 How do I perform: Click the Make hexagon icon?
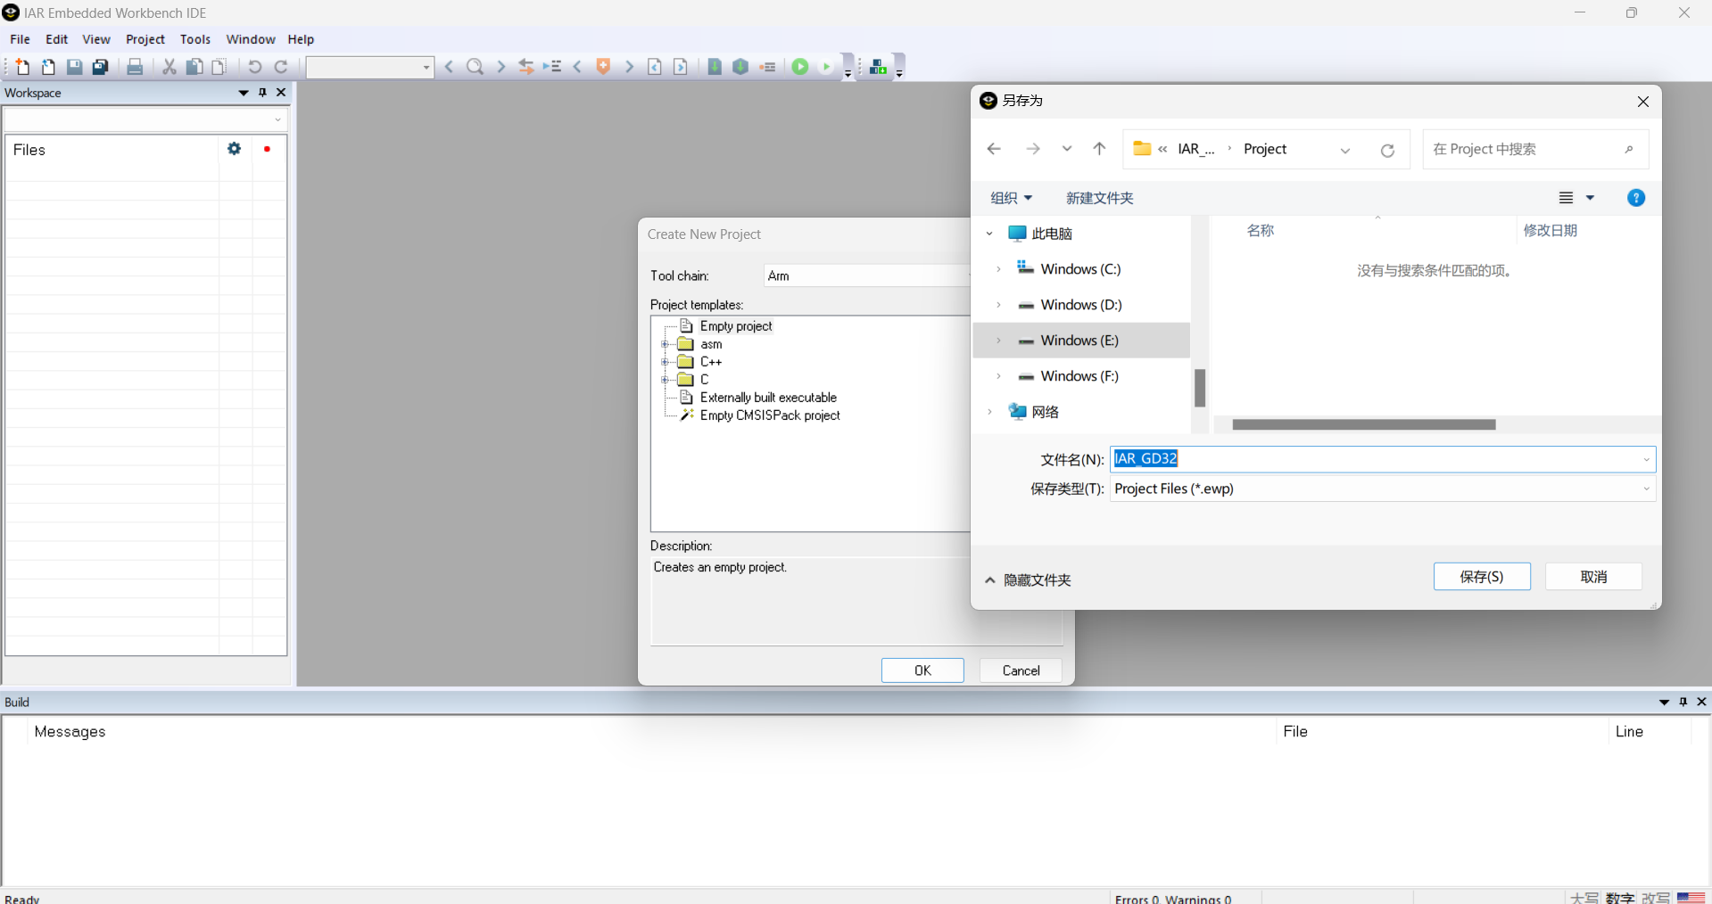740,67
